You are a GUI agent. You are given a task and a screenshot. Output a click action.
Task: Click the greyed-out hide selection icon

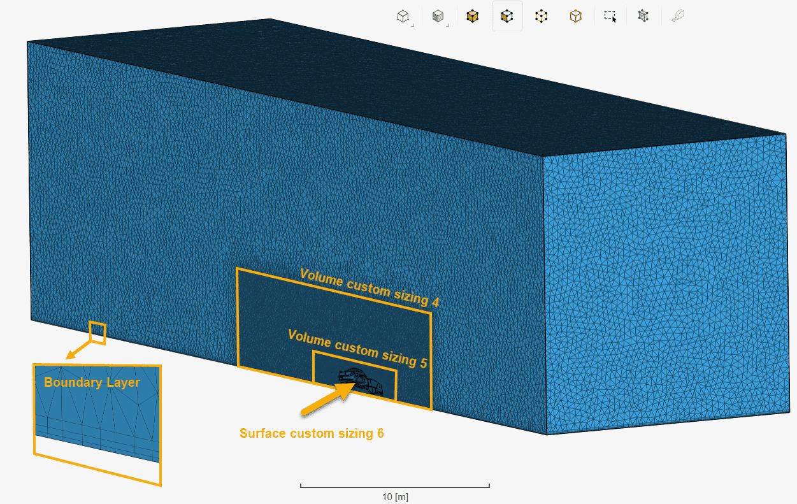point(677,17)
